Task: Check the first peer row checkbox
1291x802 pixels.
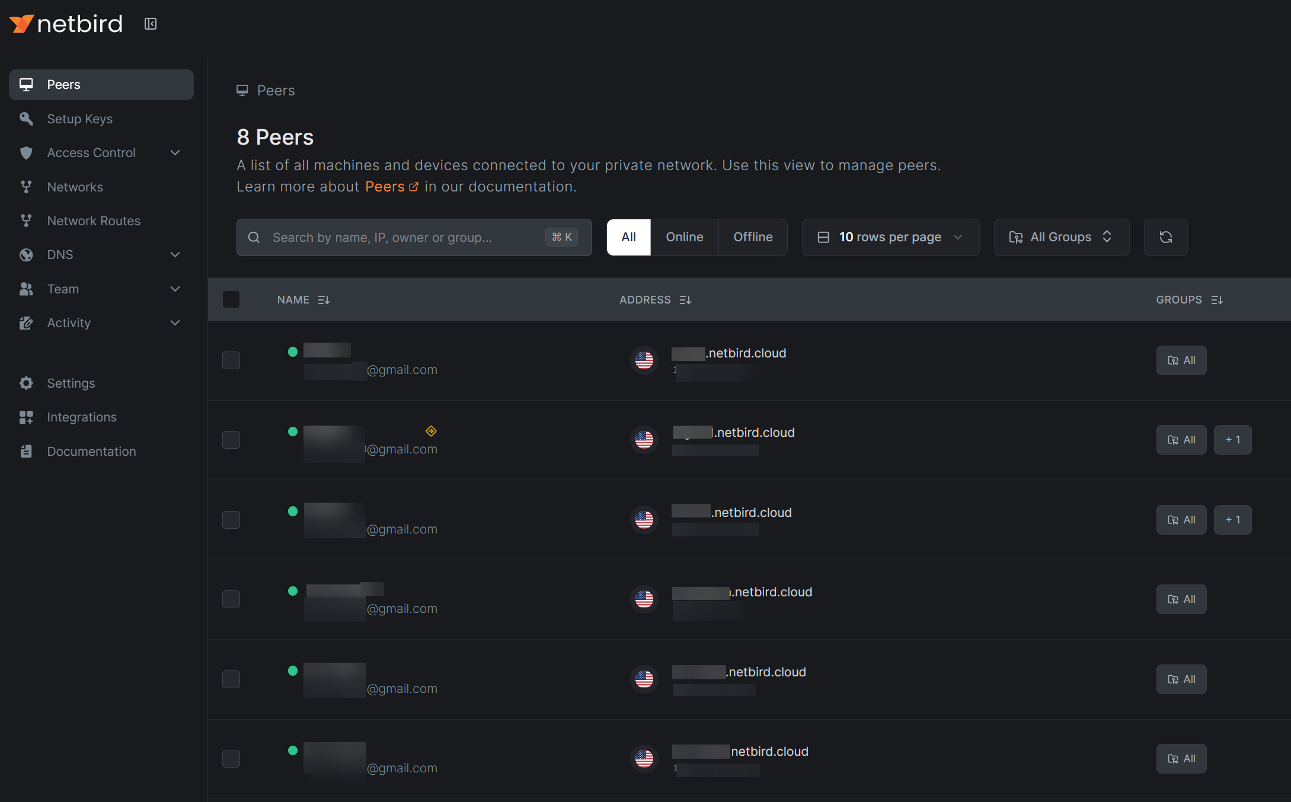Action: 231,360
